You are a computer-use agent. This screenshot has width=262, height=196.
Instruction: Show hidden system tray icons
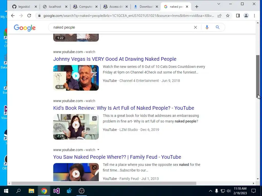tap(211, 191)
